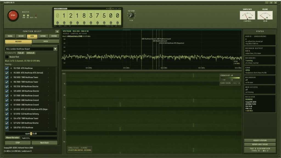Image resolution: width=281 pixels, height=158 pixels.
Task: Click the MUTE indicator under Master
Action: tap(32, 16)
